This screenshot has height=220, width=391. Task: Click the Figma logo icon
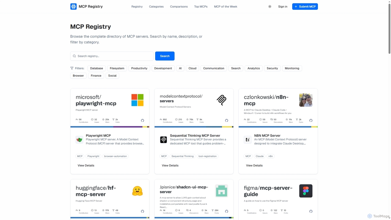306,191
